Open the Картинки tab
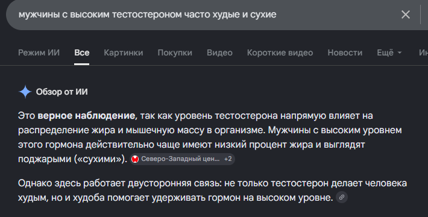Image resolution: width=428 pixels, height=217 pixels. (124, 52)
